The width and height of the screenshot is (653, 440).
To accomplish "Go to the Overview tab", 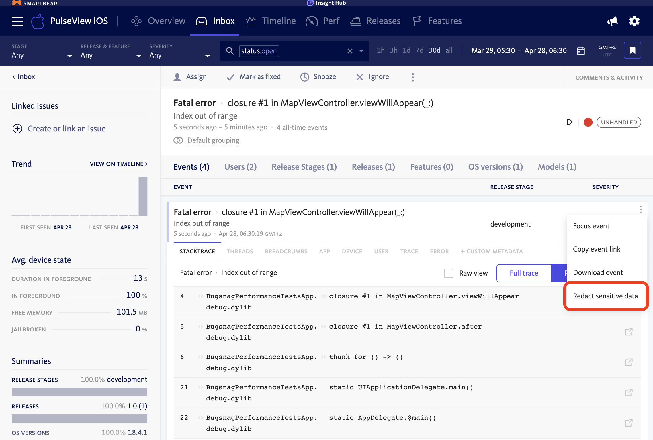I will point(158,21).
